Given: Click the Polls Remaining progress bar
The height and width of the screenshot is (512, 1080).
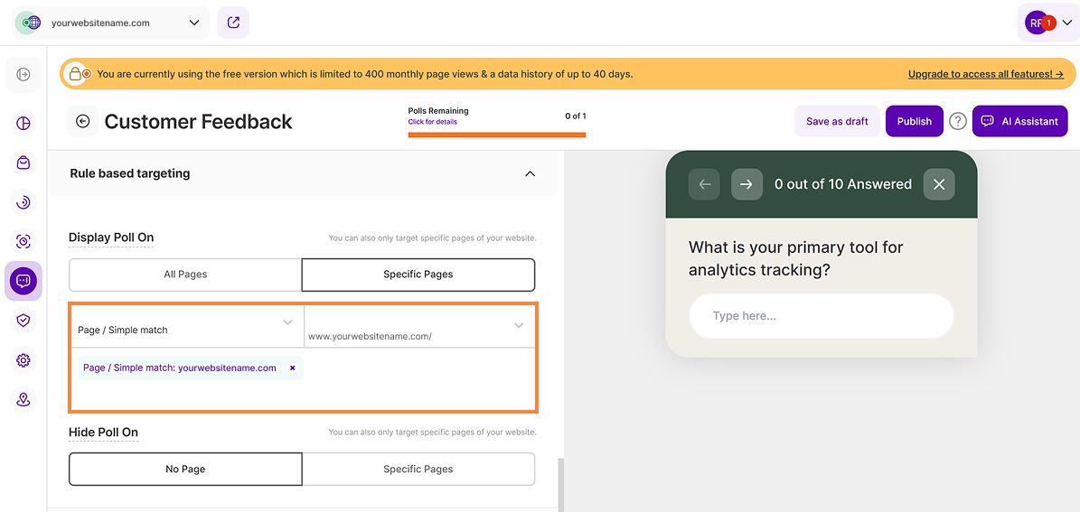Looking at the screenshot, I should click(x=496, y=135).
